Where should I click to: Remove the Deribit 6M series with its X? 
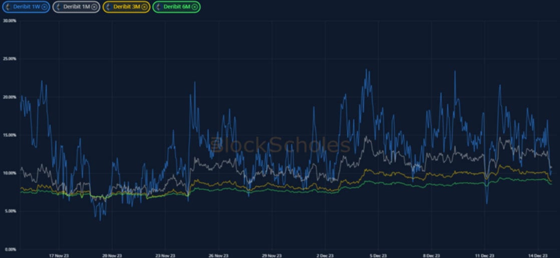[194, 7]
